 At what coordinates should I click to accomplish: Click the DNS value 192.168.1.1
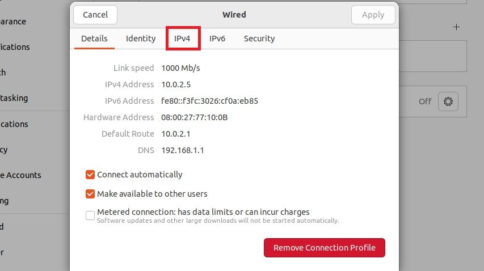tap(182, 150)
